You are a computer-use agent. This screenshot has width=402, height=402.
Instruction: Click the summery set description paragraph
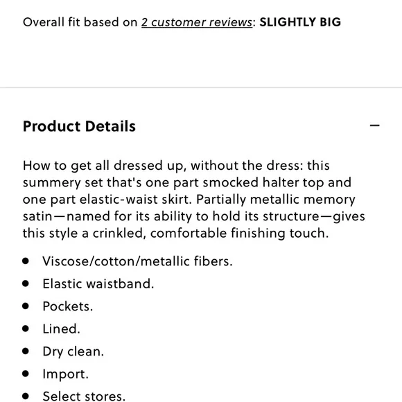click(x=194, y=199)
